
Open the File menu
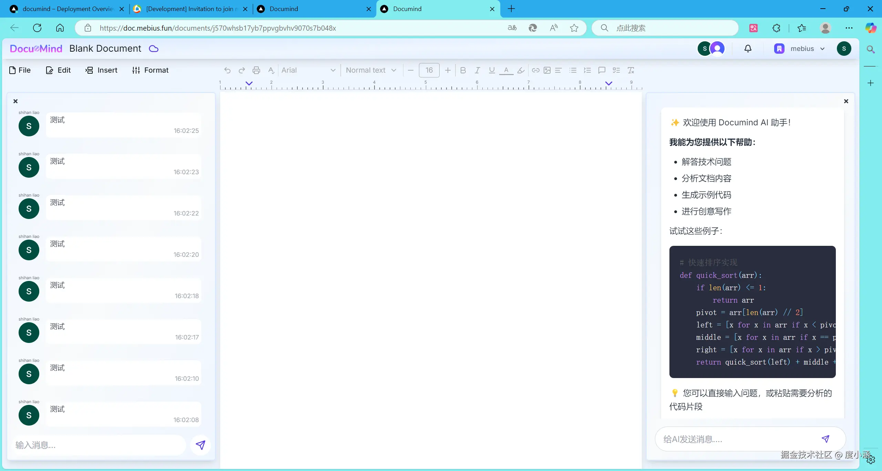pos(20,70)
